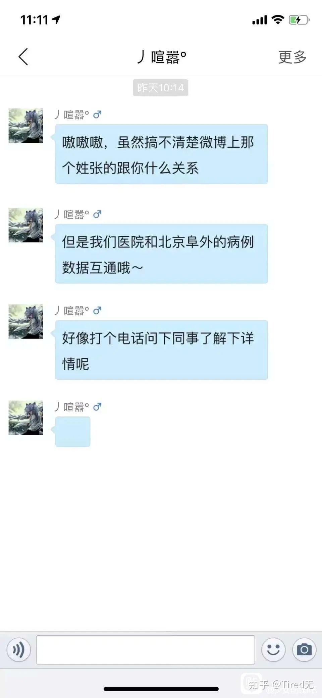
Task: Tap the camera icon
Action: pyautogui.click(x=304, y=650)
